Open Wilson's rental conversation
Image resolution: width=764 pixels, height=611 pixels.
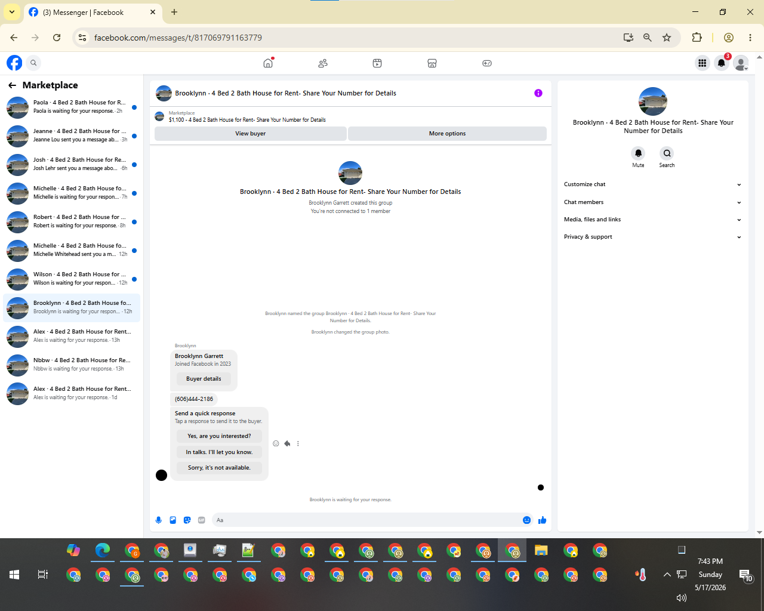click(x=72, y=279)
